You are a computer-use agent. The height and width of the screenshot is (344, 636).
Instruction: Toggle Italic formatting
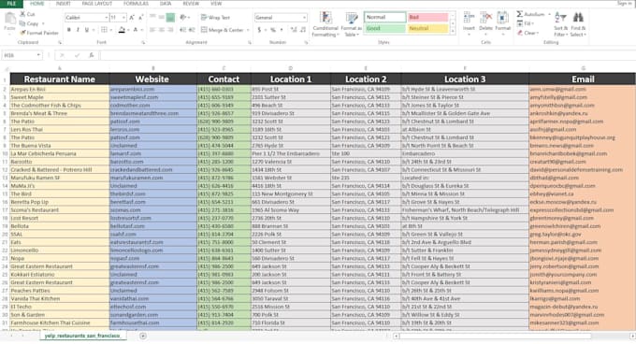click(78, 30)
